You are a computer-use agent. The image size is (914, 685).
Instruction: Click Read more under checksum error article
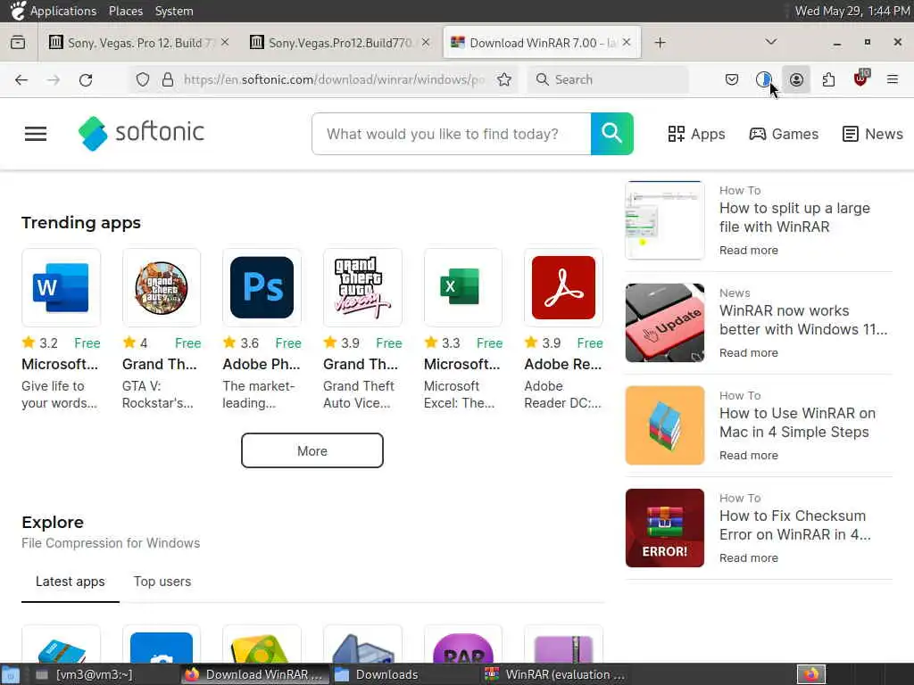pyautogui.click(x=749, y=558)
